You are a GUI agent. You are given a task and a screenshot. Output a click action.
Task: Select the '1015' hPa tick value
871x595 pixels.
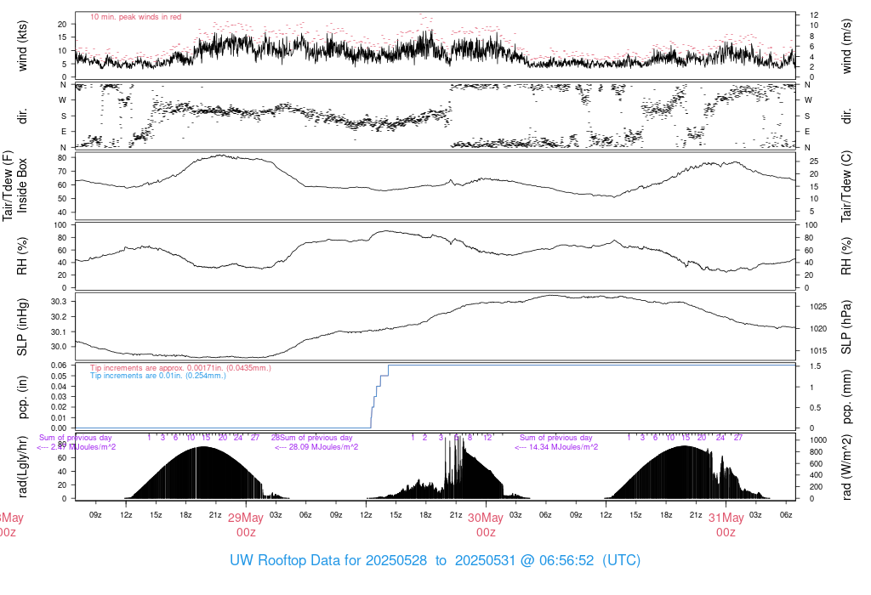pyautogui.click(x=818, y=351)
